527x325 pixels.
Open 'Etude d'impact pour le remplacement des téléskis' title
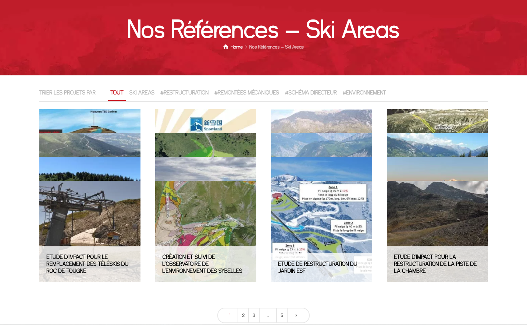click(x=87, y=264)
